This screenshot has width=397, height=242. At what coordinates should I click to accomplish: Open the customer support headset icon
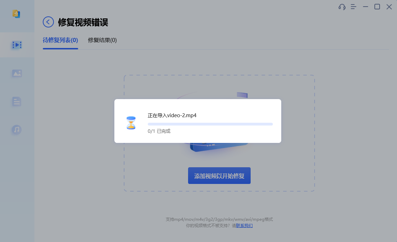[x=342, y=7]
